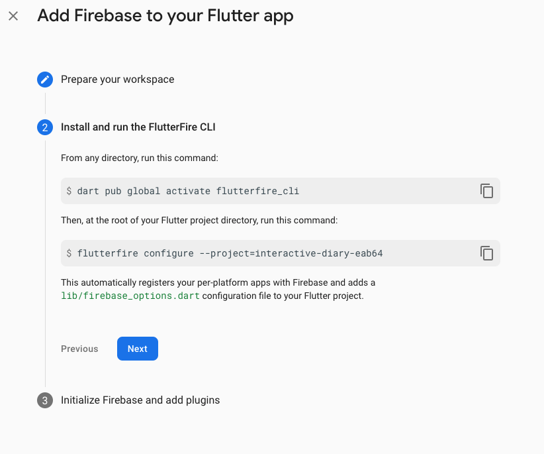This screenshot has width=544, height=454.
Task: Go back using the Previous button
Action: pos(79,348)
